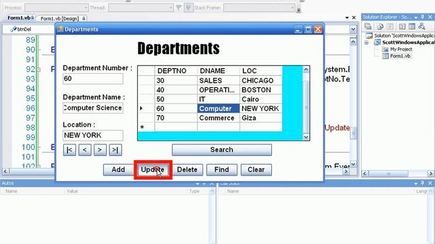
Task: Go to next record with > button
Action: (100, 150)
